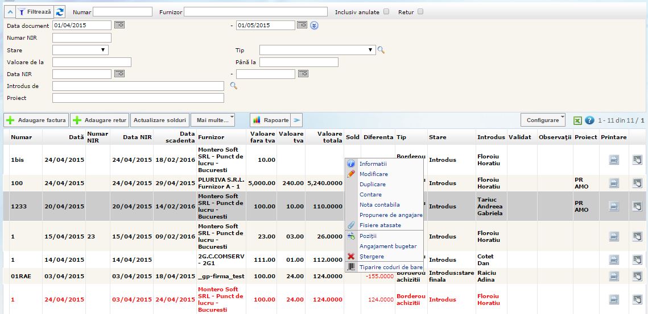Image resolution: width=648 pixels, height=314 pixels.
Task: Open row actions icon for invoice 100
Action: click(x=637, y=183)
